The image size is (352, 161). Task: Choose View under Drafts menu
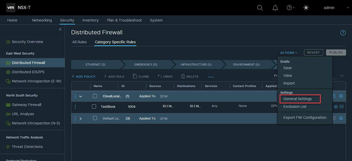(x=288, y=76)
